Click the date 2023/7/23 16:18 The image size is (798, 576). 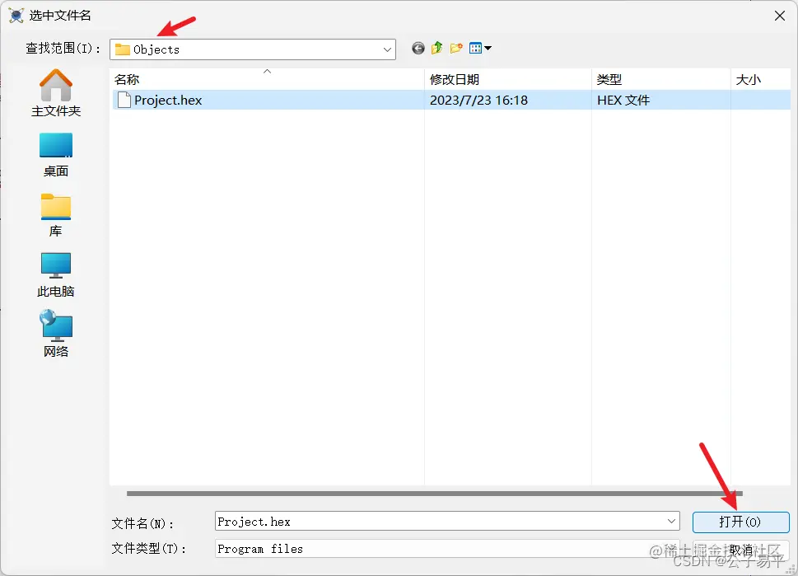(479, 101)
